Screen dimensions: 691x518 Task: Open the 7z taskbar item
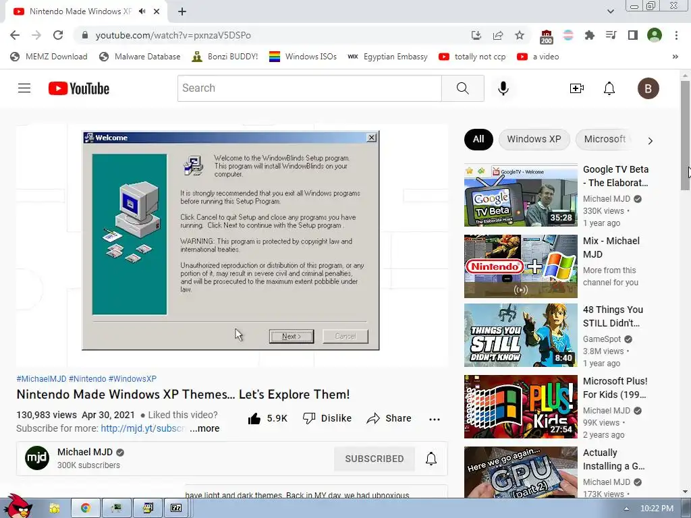click(176, 509)
